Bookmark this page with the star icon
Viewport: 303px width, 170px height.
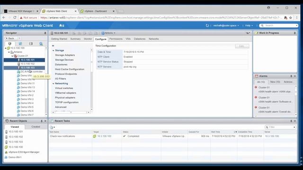290,18
